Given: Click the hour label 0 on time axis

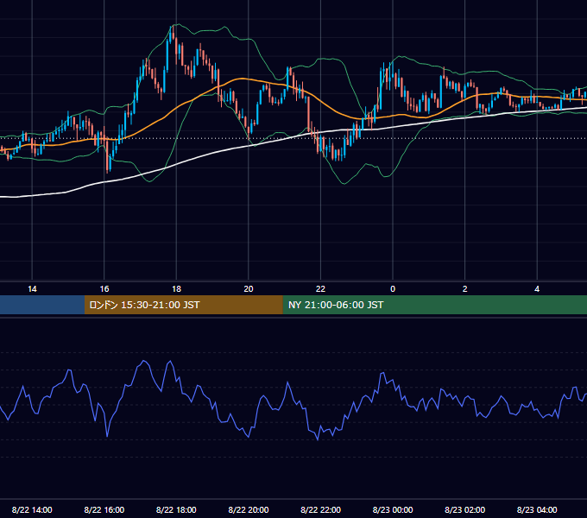Looking at the screenshot, I should 393,289.
